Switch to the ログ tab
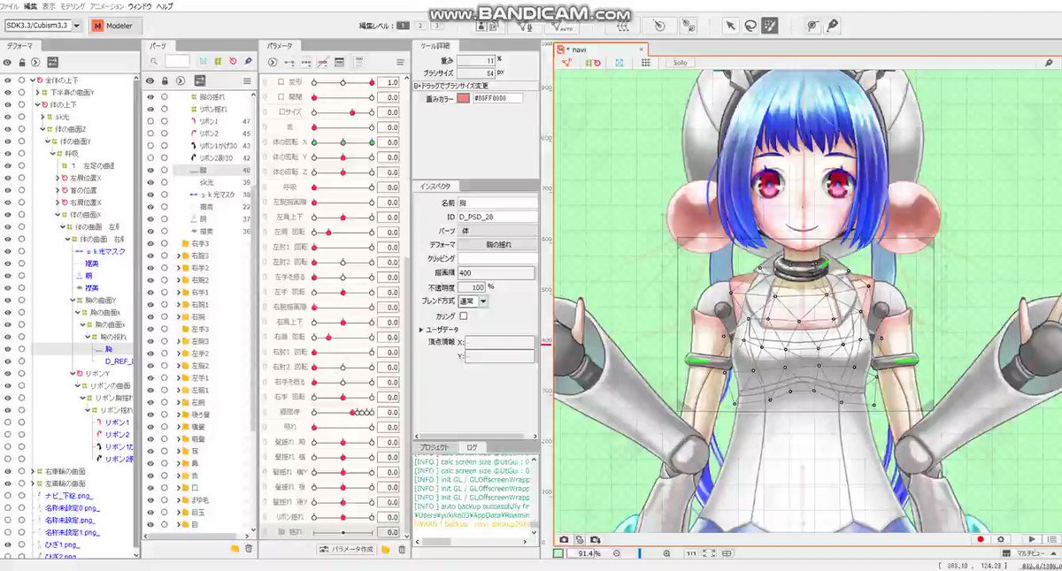The height and width of the screenshot is (571, 1062). coord(472,447)
